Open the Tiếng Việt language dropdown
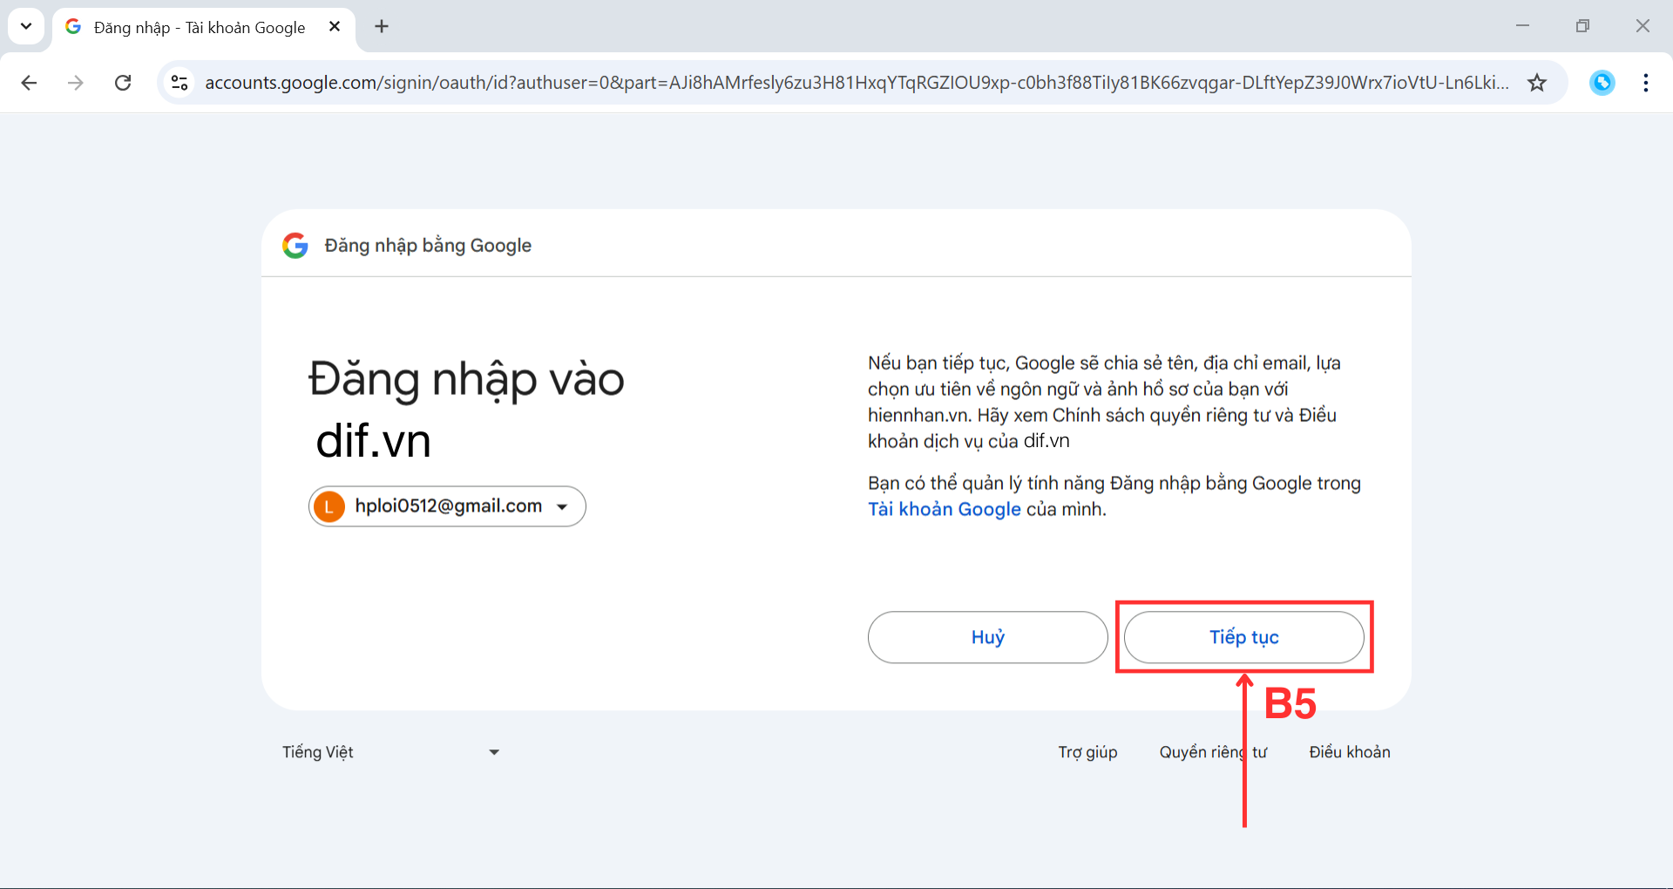Viewport: 1673px width, 889px height. coord(390,752)
